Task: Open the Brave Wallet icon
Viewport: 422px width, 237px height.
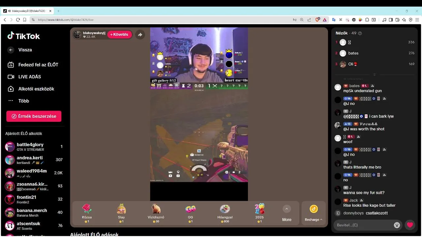Action: (x=397, y=20)
